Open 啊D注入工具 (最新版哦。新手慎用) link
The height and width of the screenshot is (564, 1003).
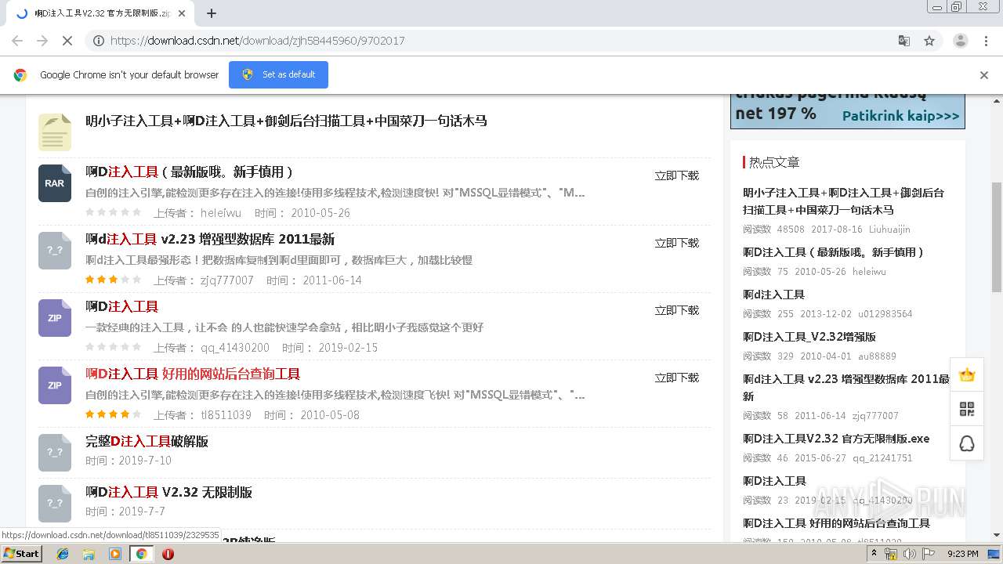click(x=190, y=172)
